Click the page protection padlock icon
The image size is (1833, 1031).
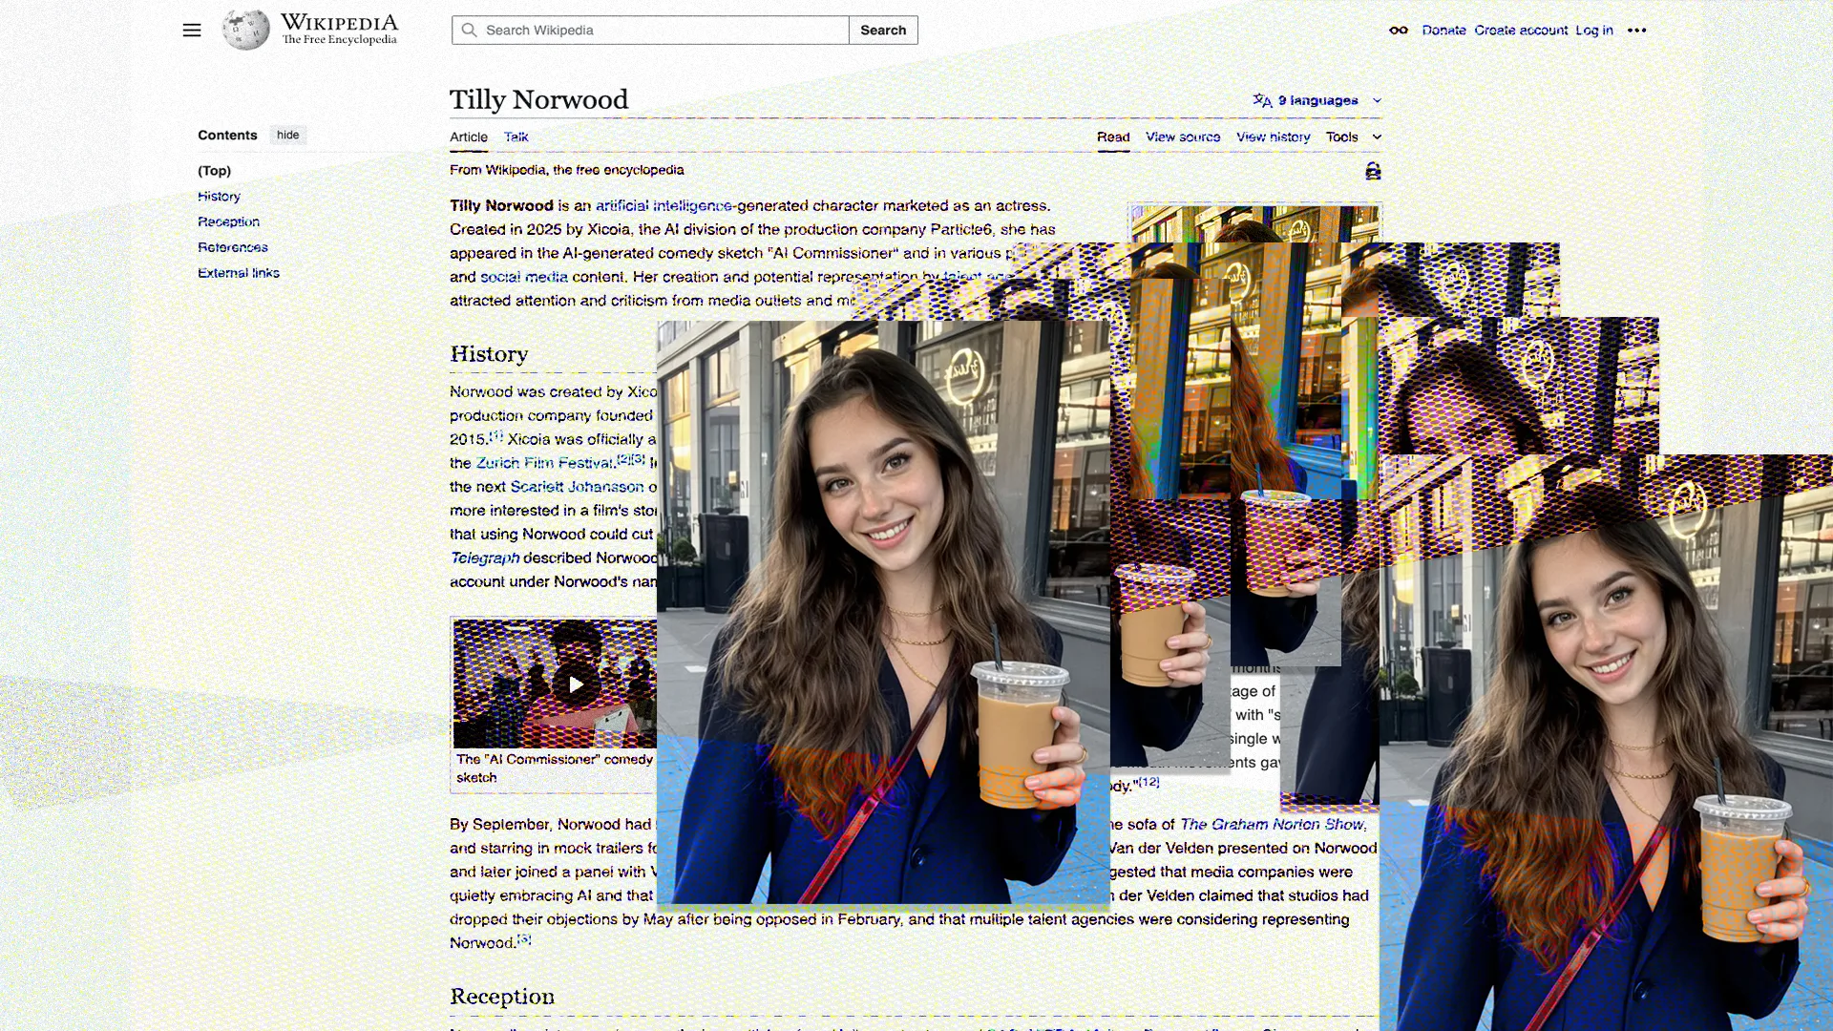coord(1373,171)
